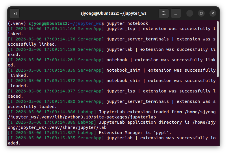This screenshot has height=154, width=227.
Task: Click notebook_shim in the 14.872 line
Action: (x=124, y=81)
